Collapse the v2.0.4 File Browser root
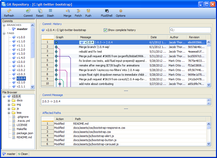217x158 pixels. point(4,96)
